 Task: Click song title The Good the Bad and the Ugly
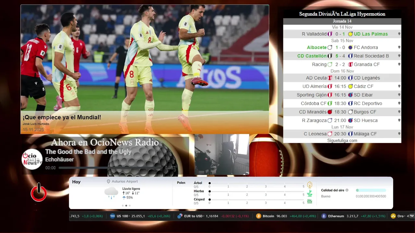pyautogui.click(x=88, y=152)
